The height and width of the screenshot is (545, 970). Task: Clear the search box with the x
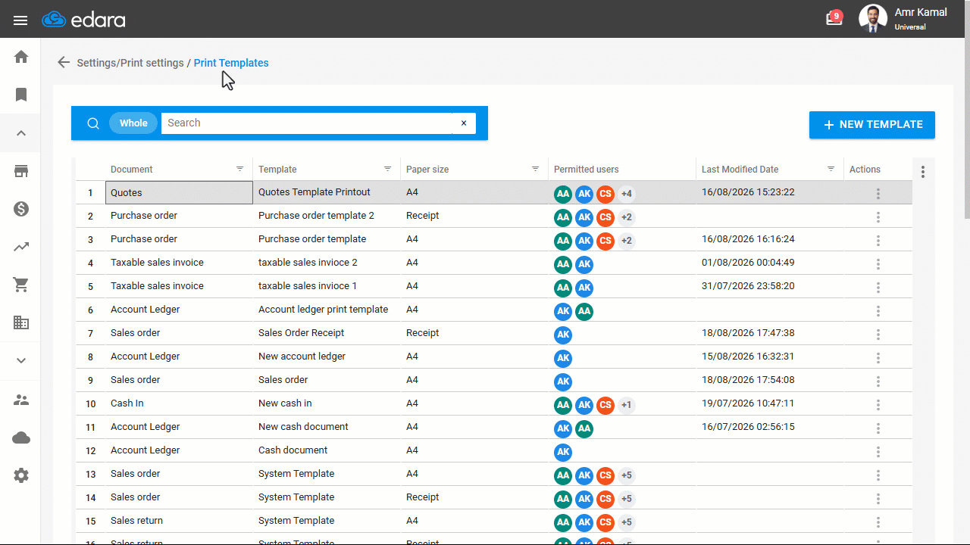point(464,123)
